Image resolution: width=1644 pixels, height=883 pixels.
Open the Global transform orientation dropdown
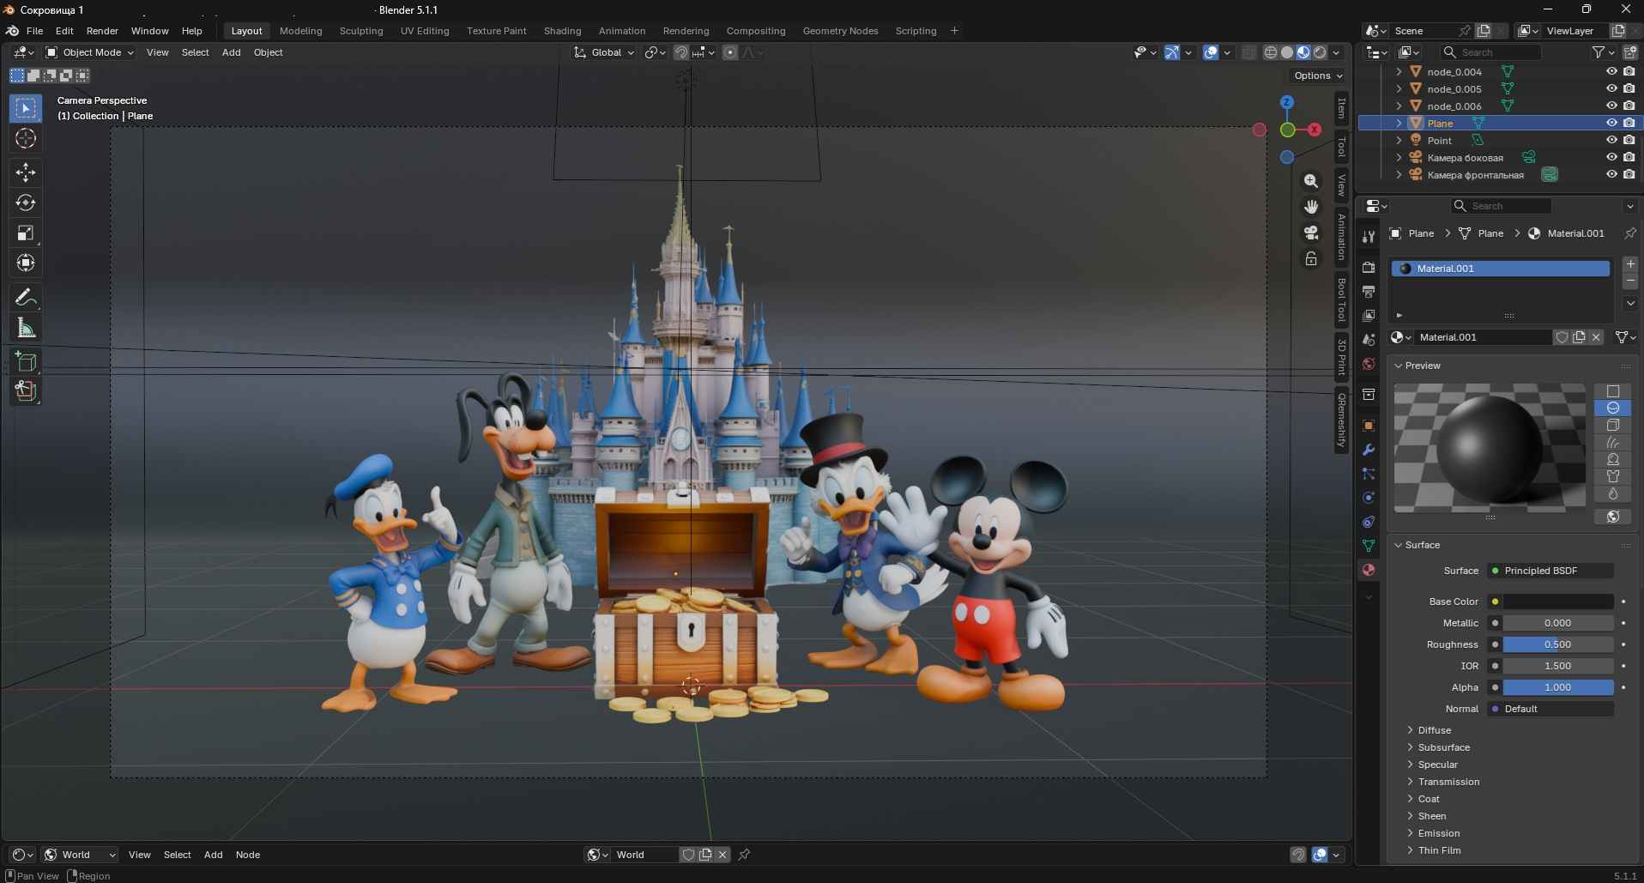click(x=604, y=52)
